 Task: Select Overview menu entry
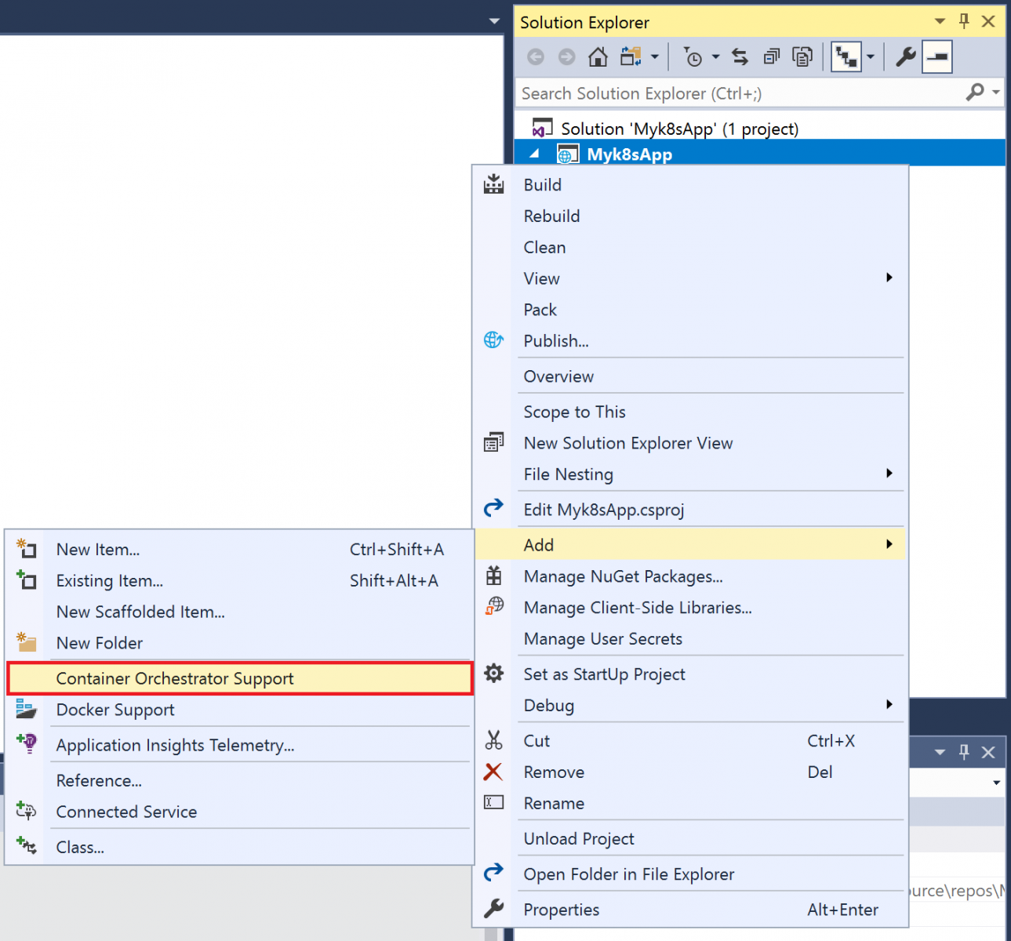coord(558,376)
